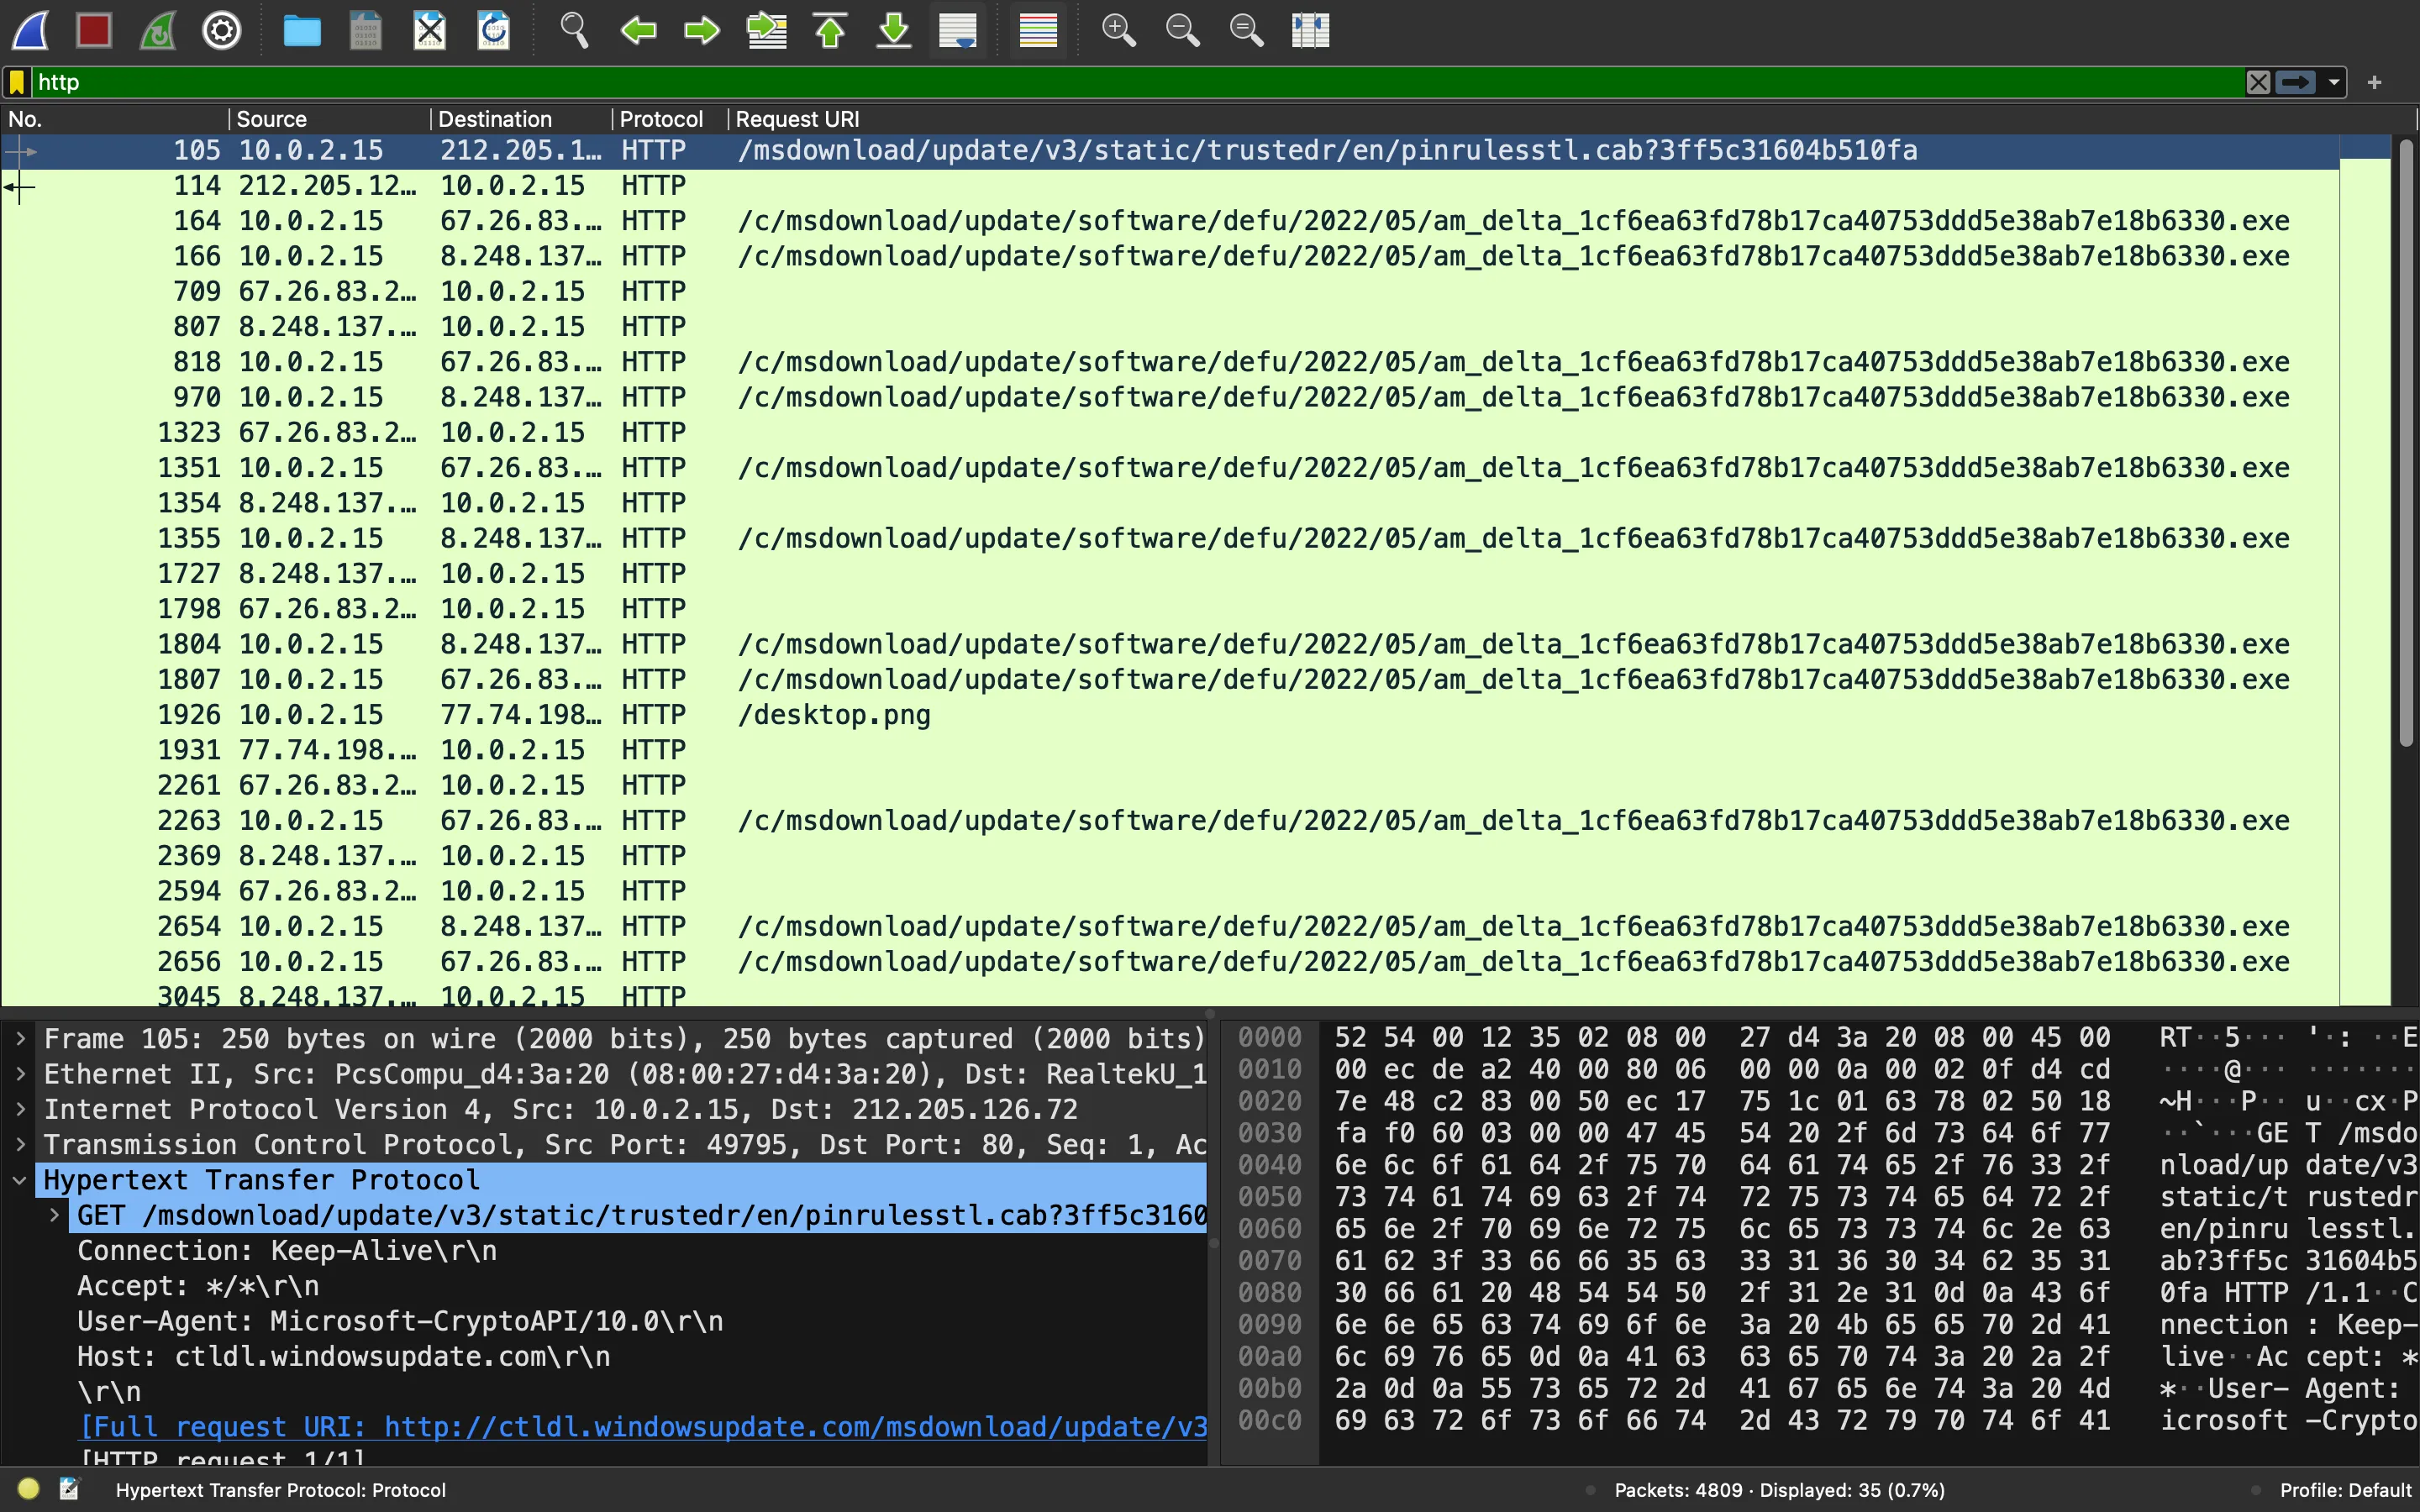This screenshot has height=1512, width=2420.
Task: Open recent display filter dropdown
Action: coord(2334,82)
